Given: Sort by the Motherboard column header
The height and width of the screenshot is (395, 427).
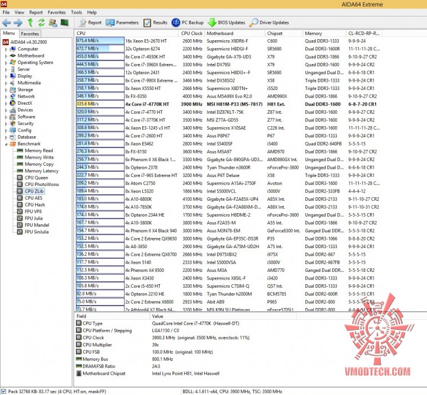Looking at the screenshot, I should (x=234, y=33).
